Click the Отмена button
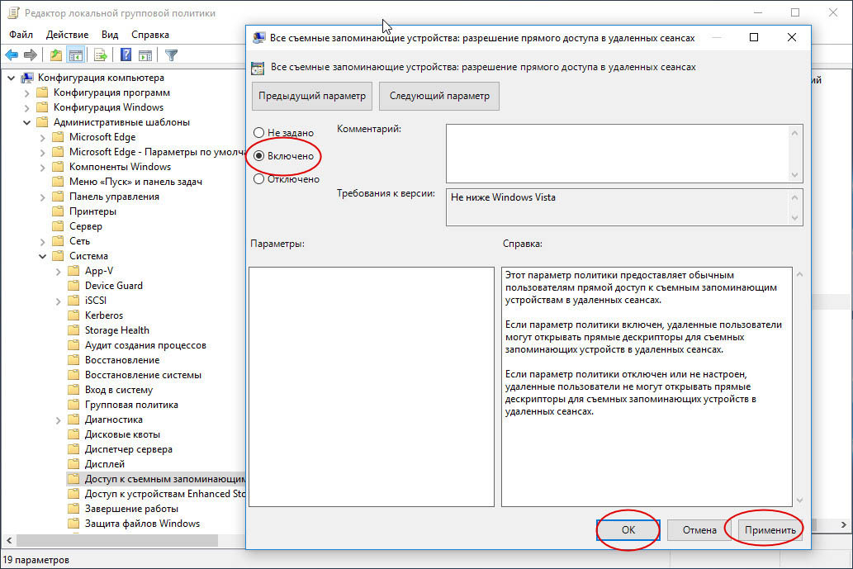Viewport: 853px width, 569px height. coord(699,530)
